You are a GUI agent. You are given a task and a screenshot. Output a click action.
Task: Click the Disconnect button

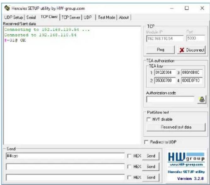pos(191,50)
